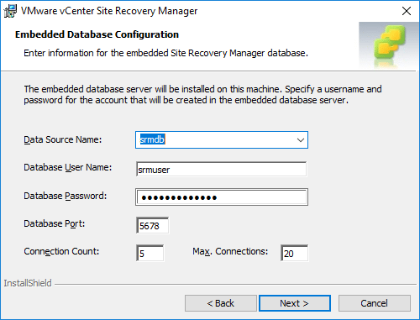Click the Database Port label
Image resolution: width=420 pixels, height=320 pixels.
pos(55,223)
